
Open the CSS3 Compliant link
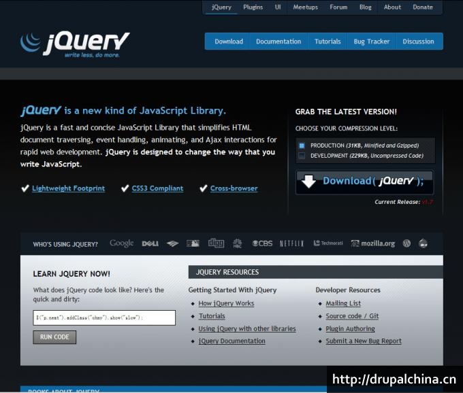[157, 188]
